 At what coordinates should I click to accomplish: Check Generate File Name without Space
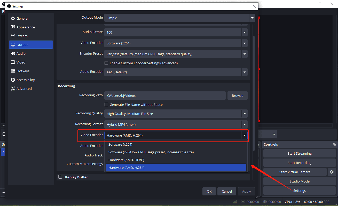click(106, 105)
